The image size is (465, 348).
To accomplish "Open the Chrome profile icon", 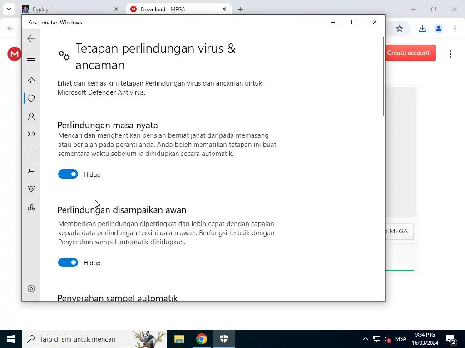I will (x=439, y=29).
